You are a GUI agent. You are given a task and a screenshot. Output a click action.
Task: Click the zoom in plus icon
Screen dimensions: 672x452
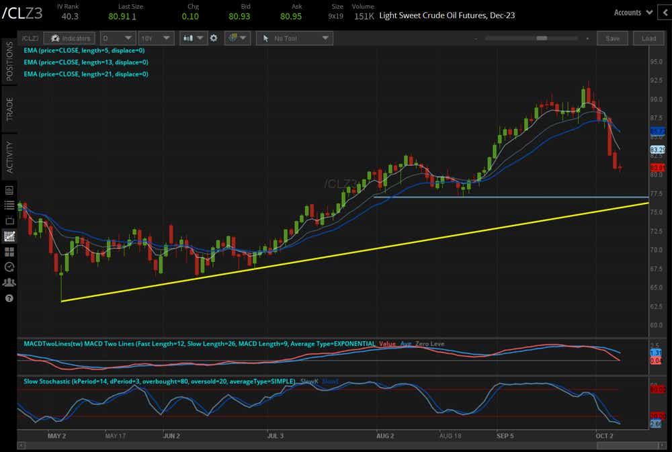[x=587, y=38]
